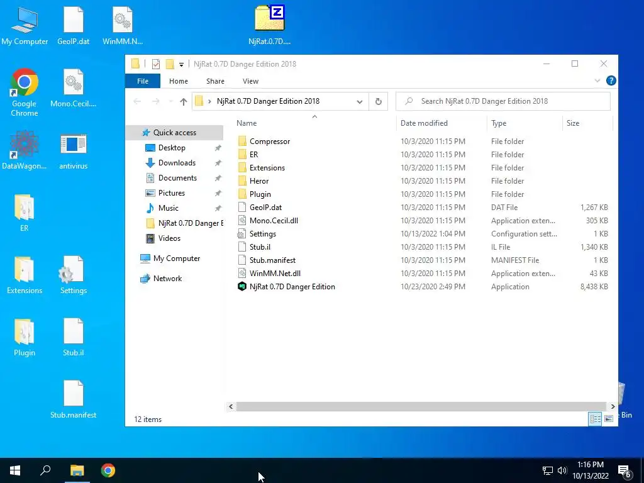644x483 pixels.
Task: Select the NjRat.0.7D zip archive desktop icon
Action: click(269, 25)
